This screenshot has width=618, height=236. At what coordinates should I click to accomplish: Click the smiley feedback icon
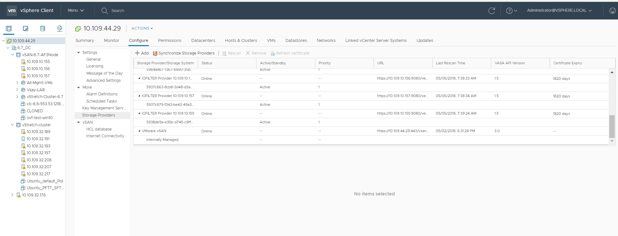pos(612,11)
